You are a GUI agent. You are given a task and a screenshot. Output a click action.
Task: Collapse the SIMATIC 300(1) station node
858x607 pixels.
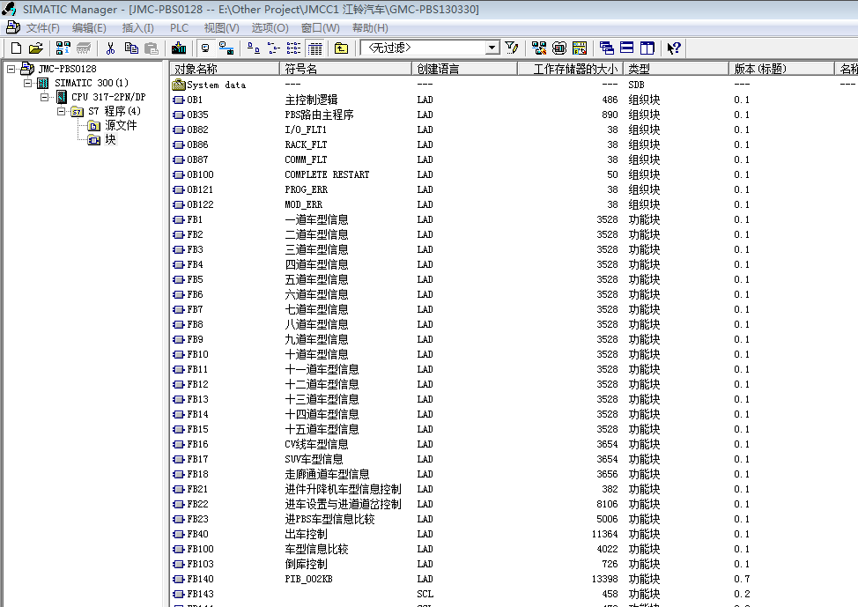pos(27,83)
